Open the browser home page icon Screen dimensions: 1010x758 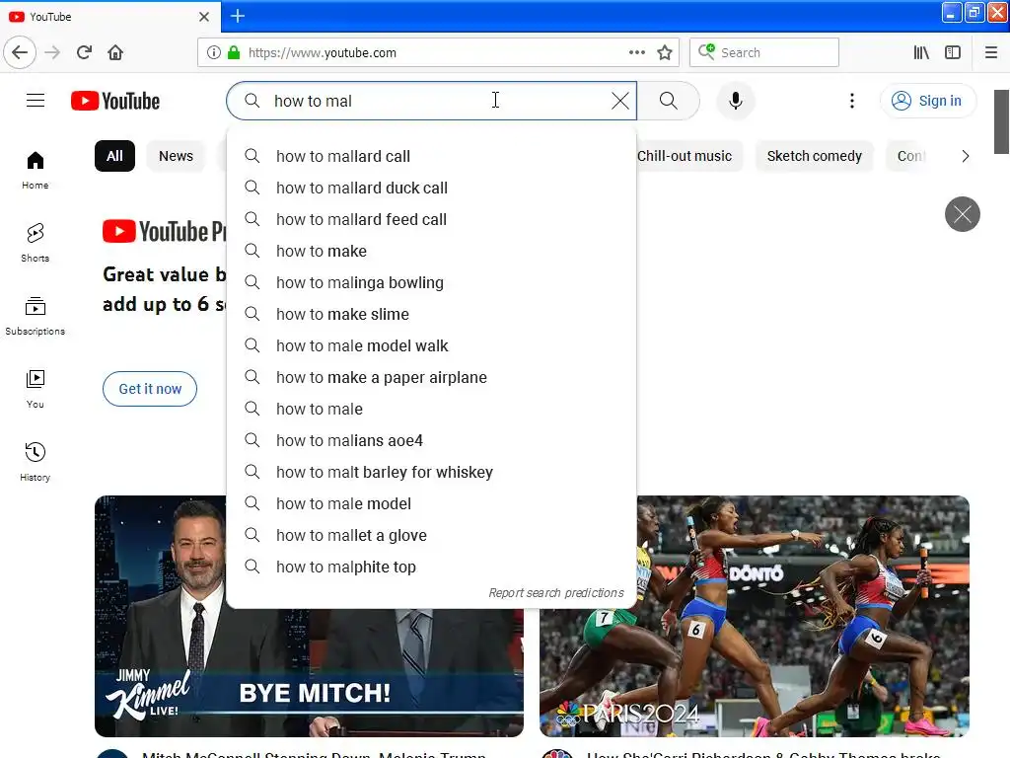point(115,52)
